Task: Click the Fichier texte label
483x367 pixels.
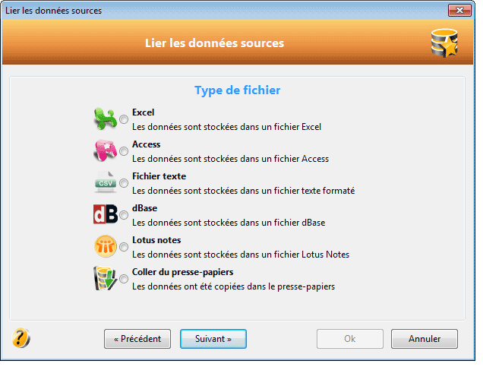Action: point(159,176)
